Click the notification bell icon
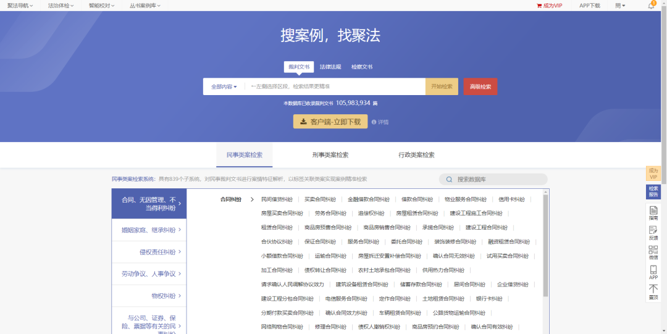The image size is (667, 334). (x=652, y=6)
